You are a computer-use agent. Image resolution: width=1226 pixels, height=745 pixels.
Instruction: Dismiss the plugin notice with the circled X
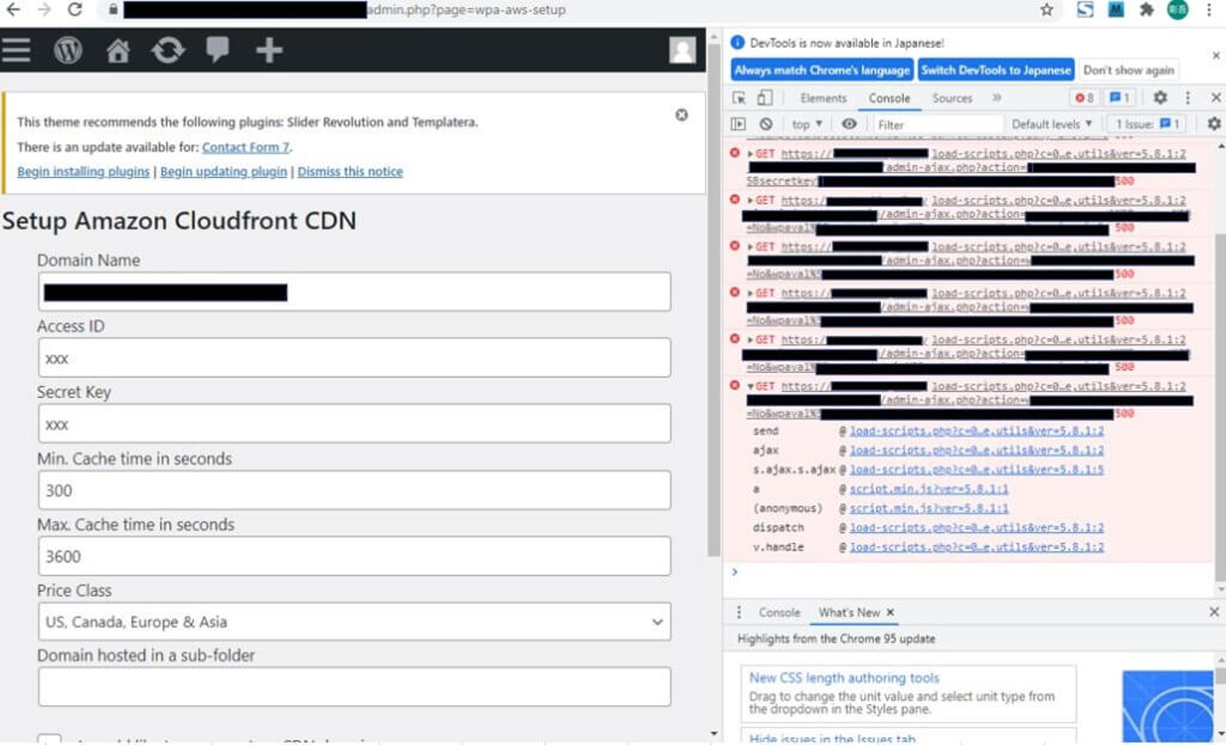tap(682, 115)
